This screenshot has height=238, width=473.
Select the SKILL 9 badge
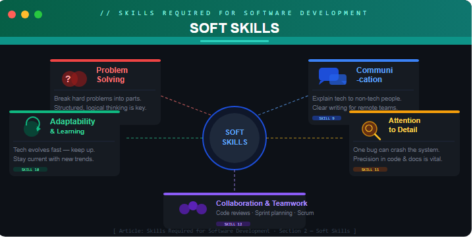tap(327, 118)
